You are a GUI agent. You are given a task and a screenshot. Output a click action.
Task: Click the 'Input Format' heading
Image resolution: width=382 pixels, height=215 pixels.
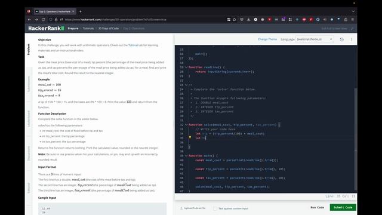(47, 167)
